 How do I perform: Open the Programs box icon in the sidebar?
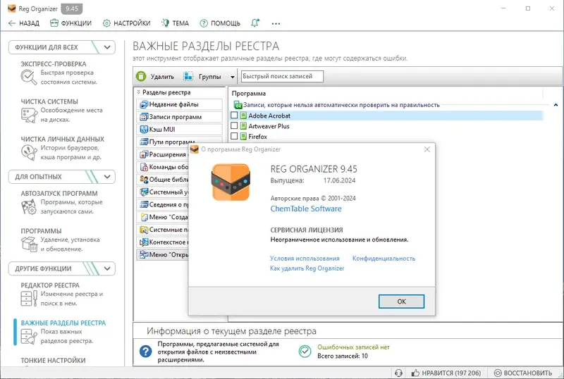(x=28, y=244)
